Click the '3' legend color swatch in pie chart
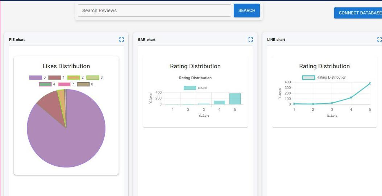This screenshot has height=196, width=382. pyautogui.click(x=92, y=78)
